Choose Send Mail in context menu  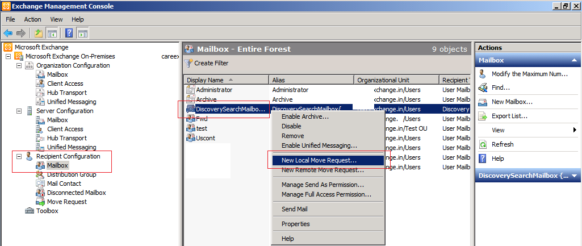(x=328, y=209)
